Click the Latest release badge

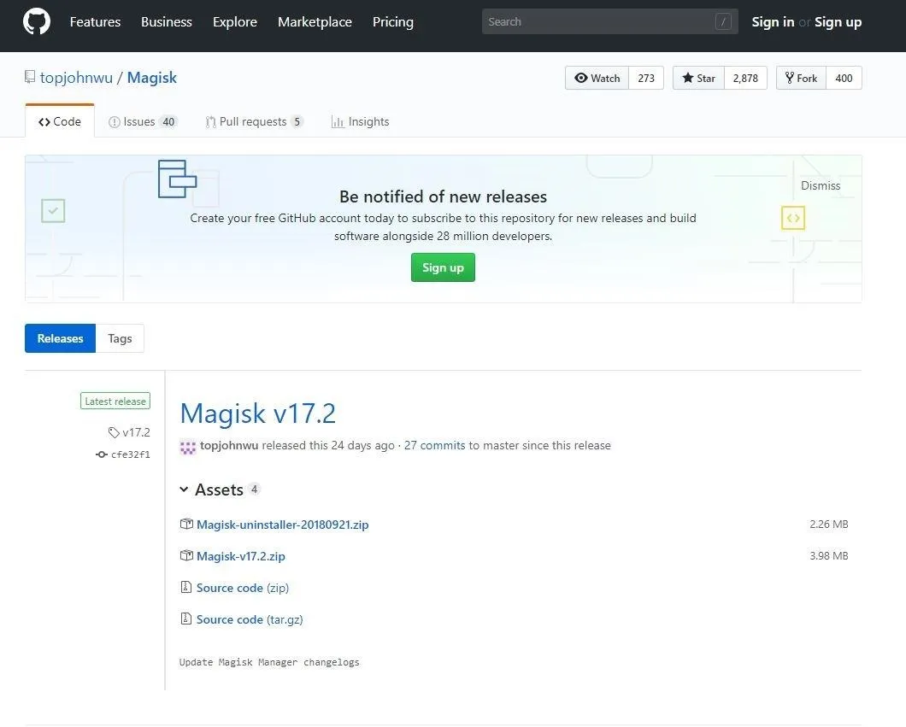coord(115,401)
